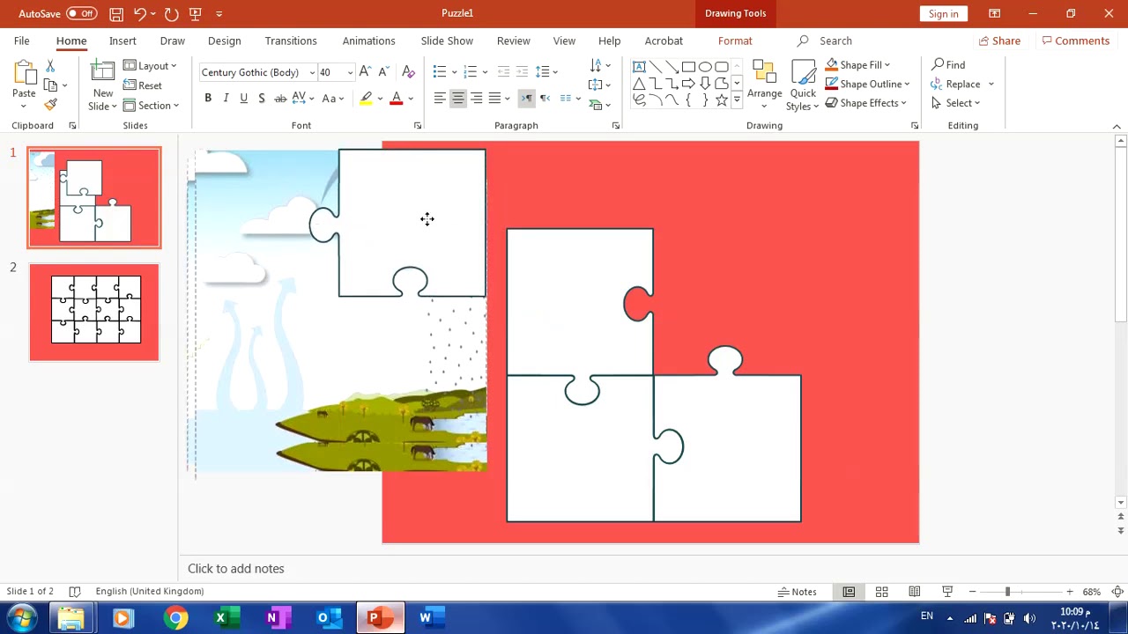Viewport: 1128px width, 634px height.
Task: Switch to the Design tab
Action: pyautogui.click(x=224, y=41)
